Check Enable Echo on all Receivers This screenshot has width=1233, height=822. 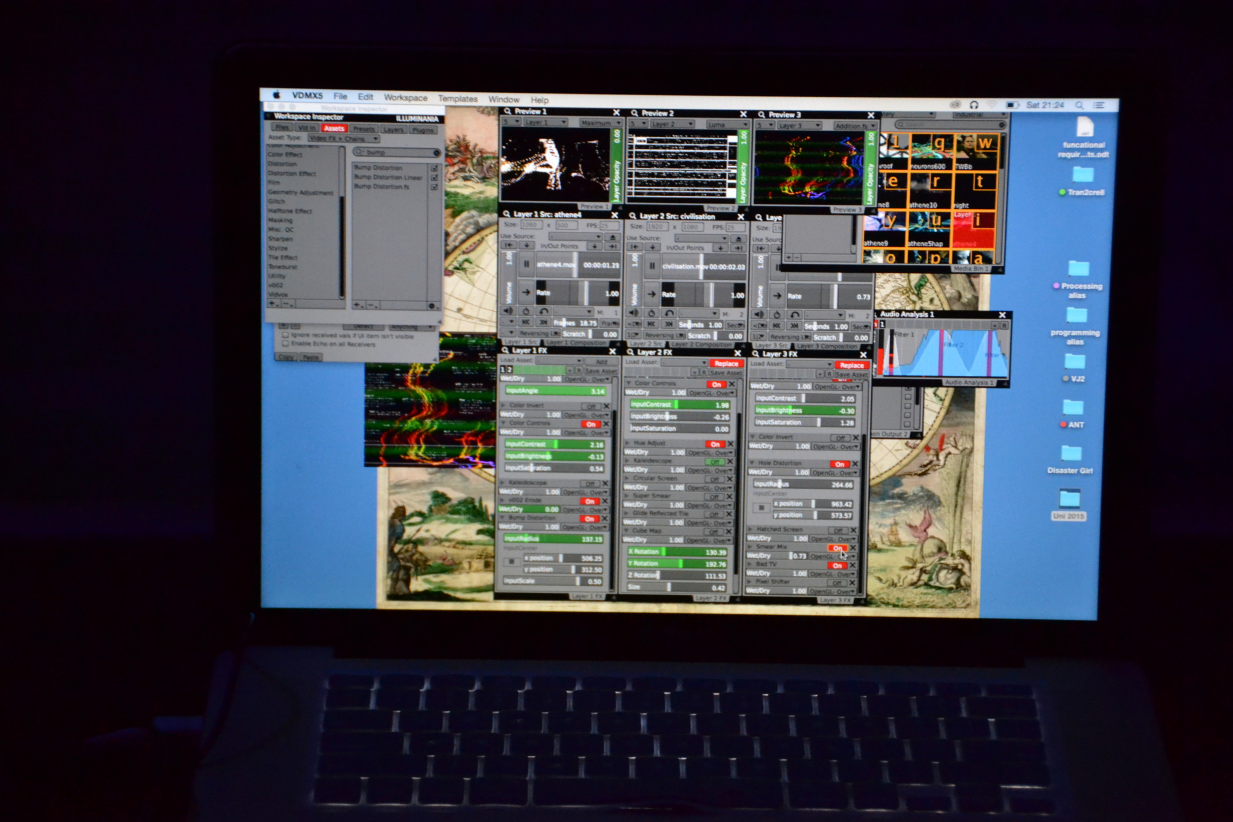[x=285, y=344]
